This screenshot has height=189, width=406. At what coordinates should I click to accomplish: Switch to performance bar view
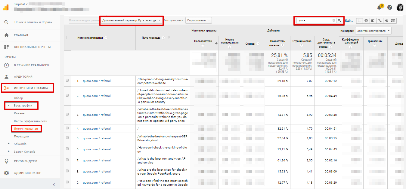coord(373,20)
